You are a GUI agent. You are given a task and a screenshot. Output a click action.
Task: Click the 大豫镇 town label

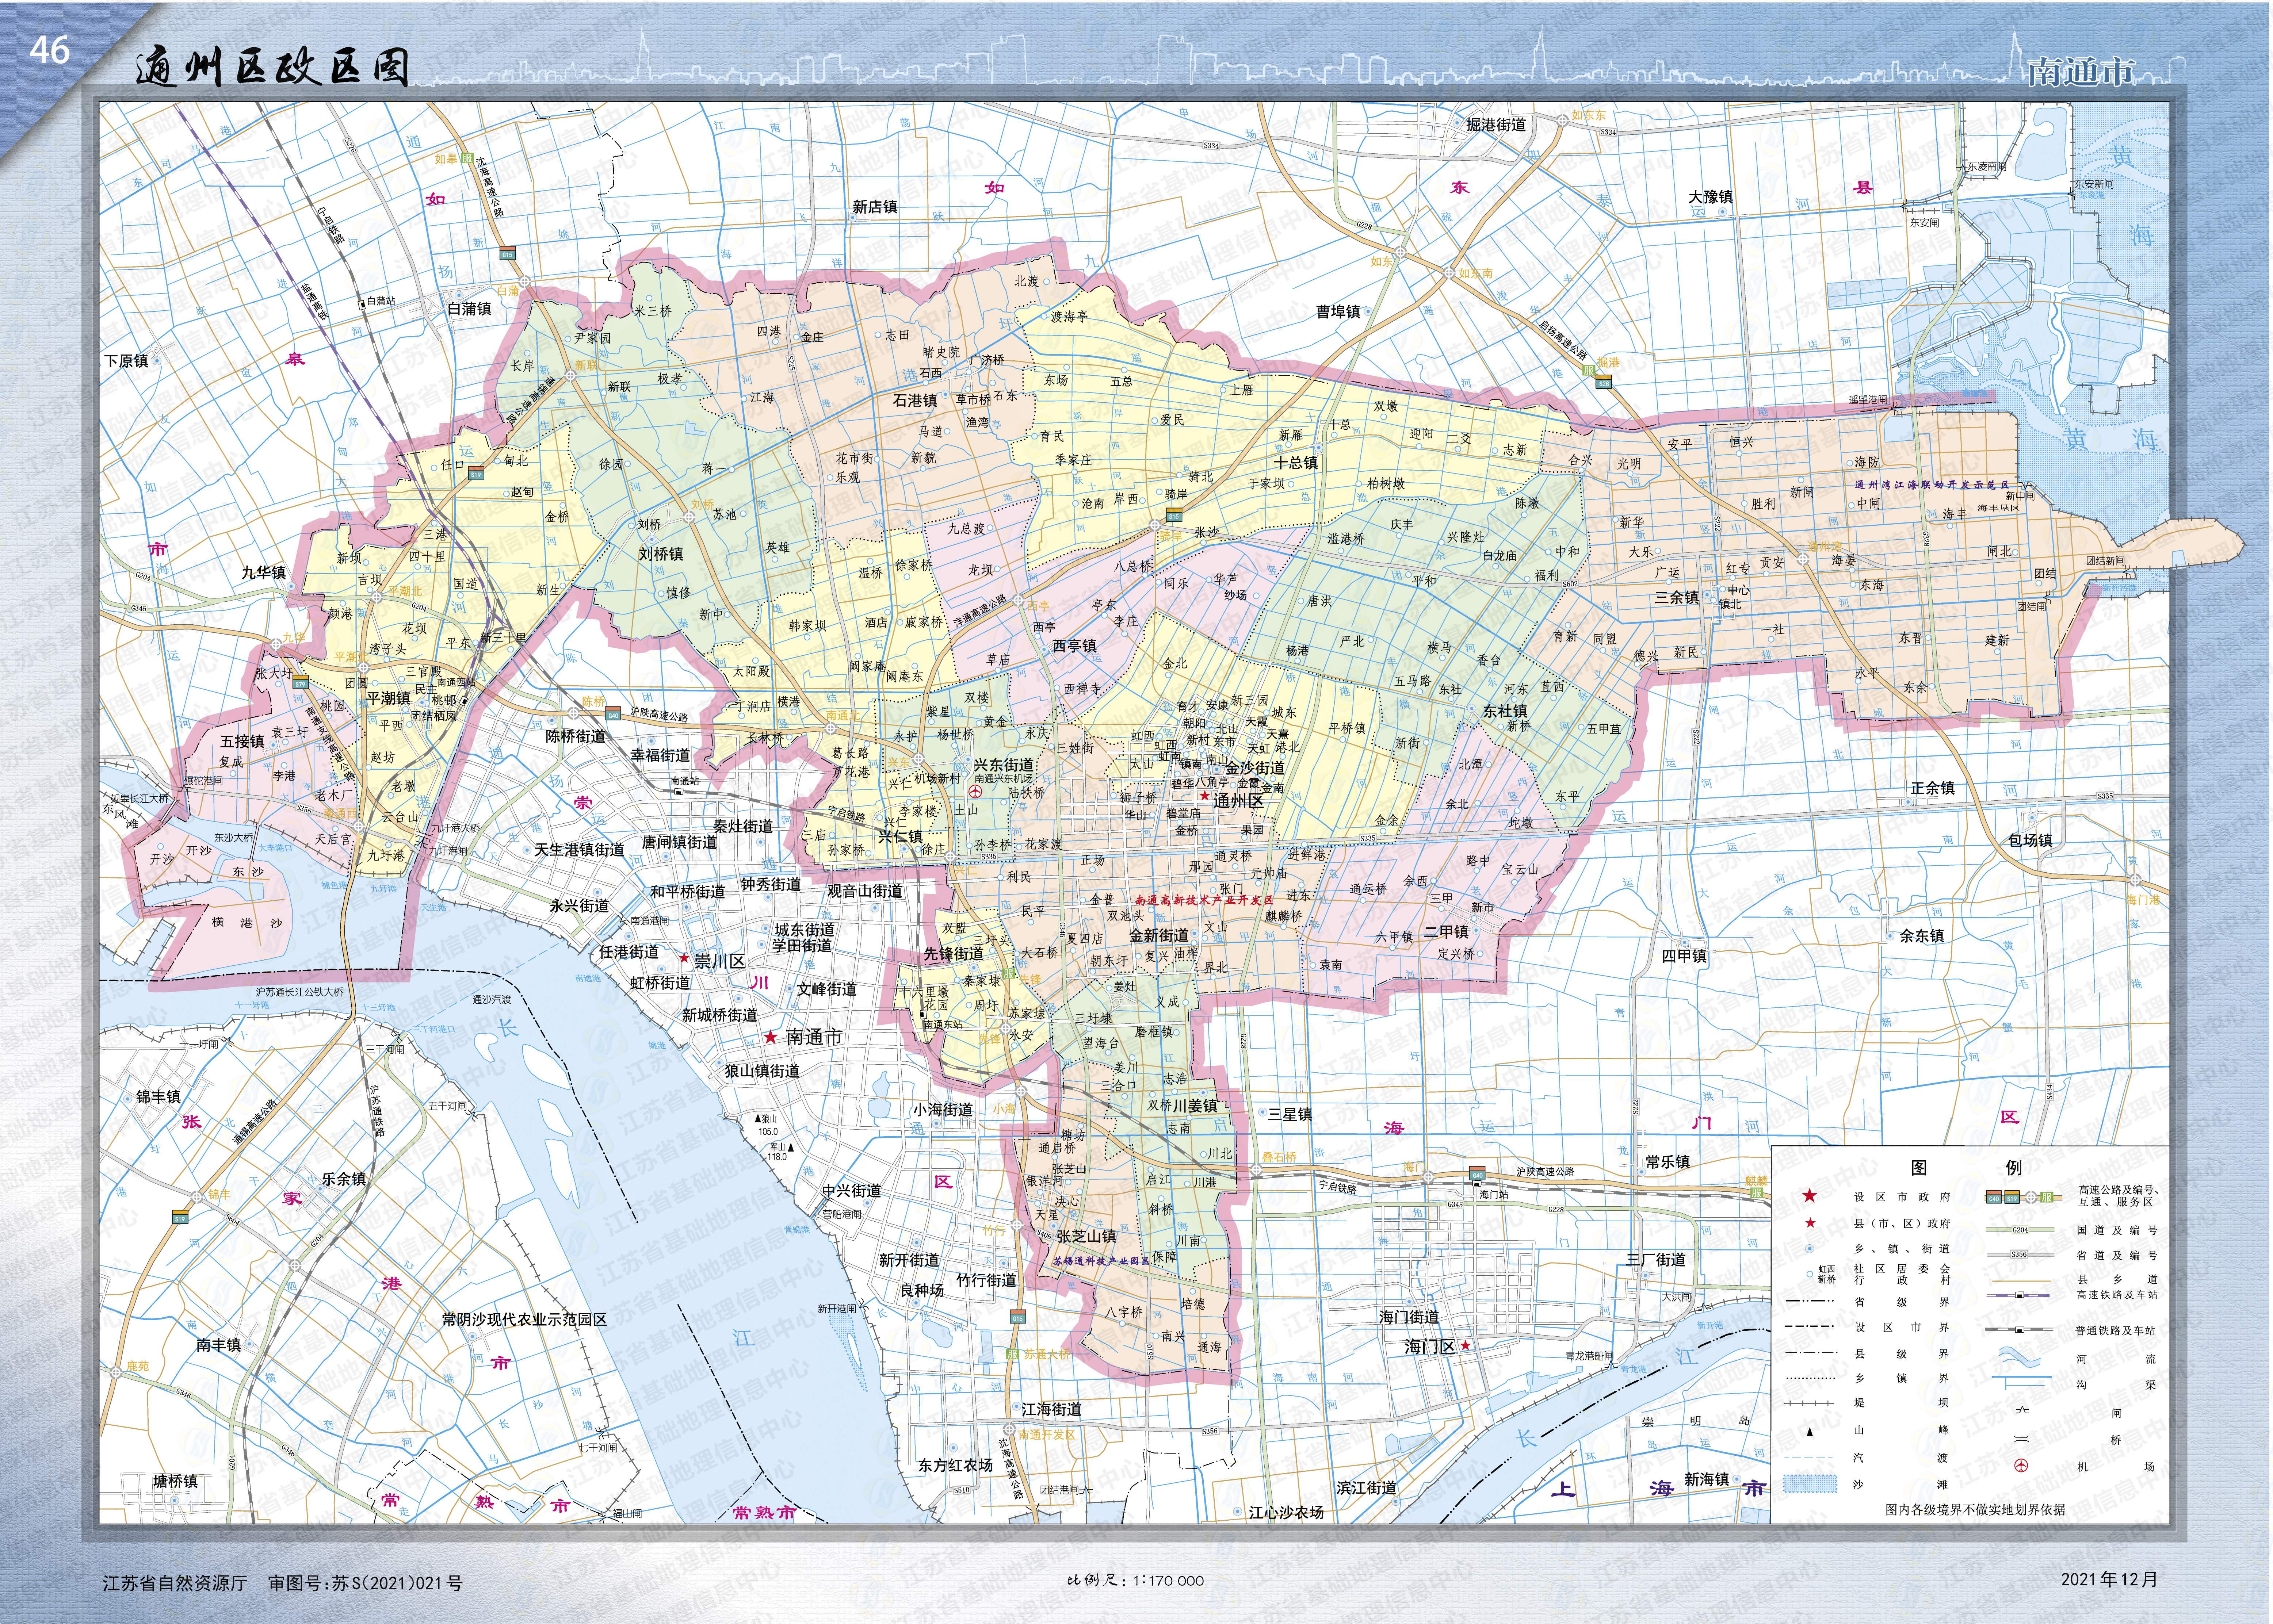(x=1711, y=197)
